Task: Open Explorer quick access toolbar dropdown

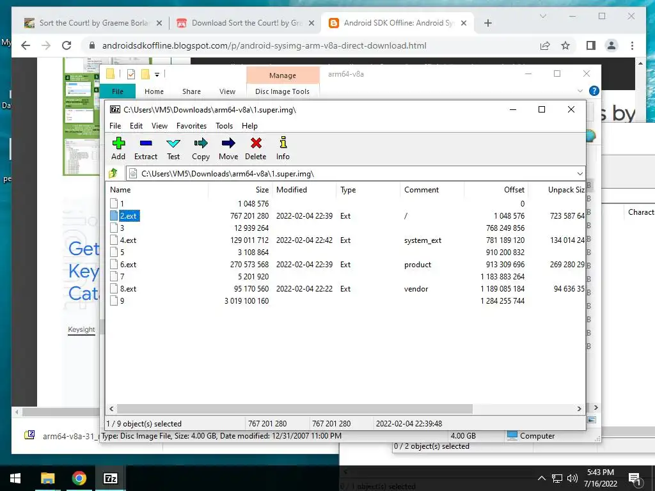Action: (x=157, y=75)
